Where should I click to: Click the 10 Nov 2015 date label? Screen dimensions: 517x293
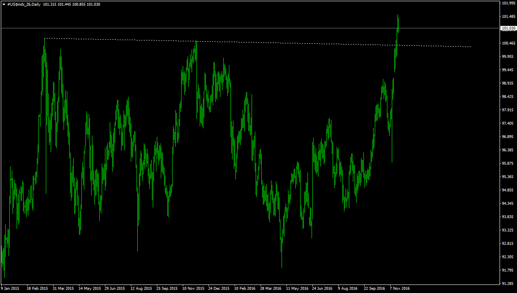coord(193,289)
